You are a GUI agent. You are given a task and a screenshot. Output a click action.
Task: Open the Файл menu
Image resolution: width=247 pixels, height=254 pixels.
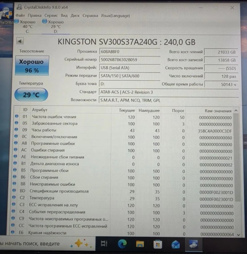(20, 15)
